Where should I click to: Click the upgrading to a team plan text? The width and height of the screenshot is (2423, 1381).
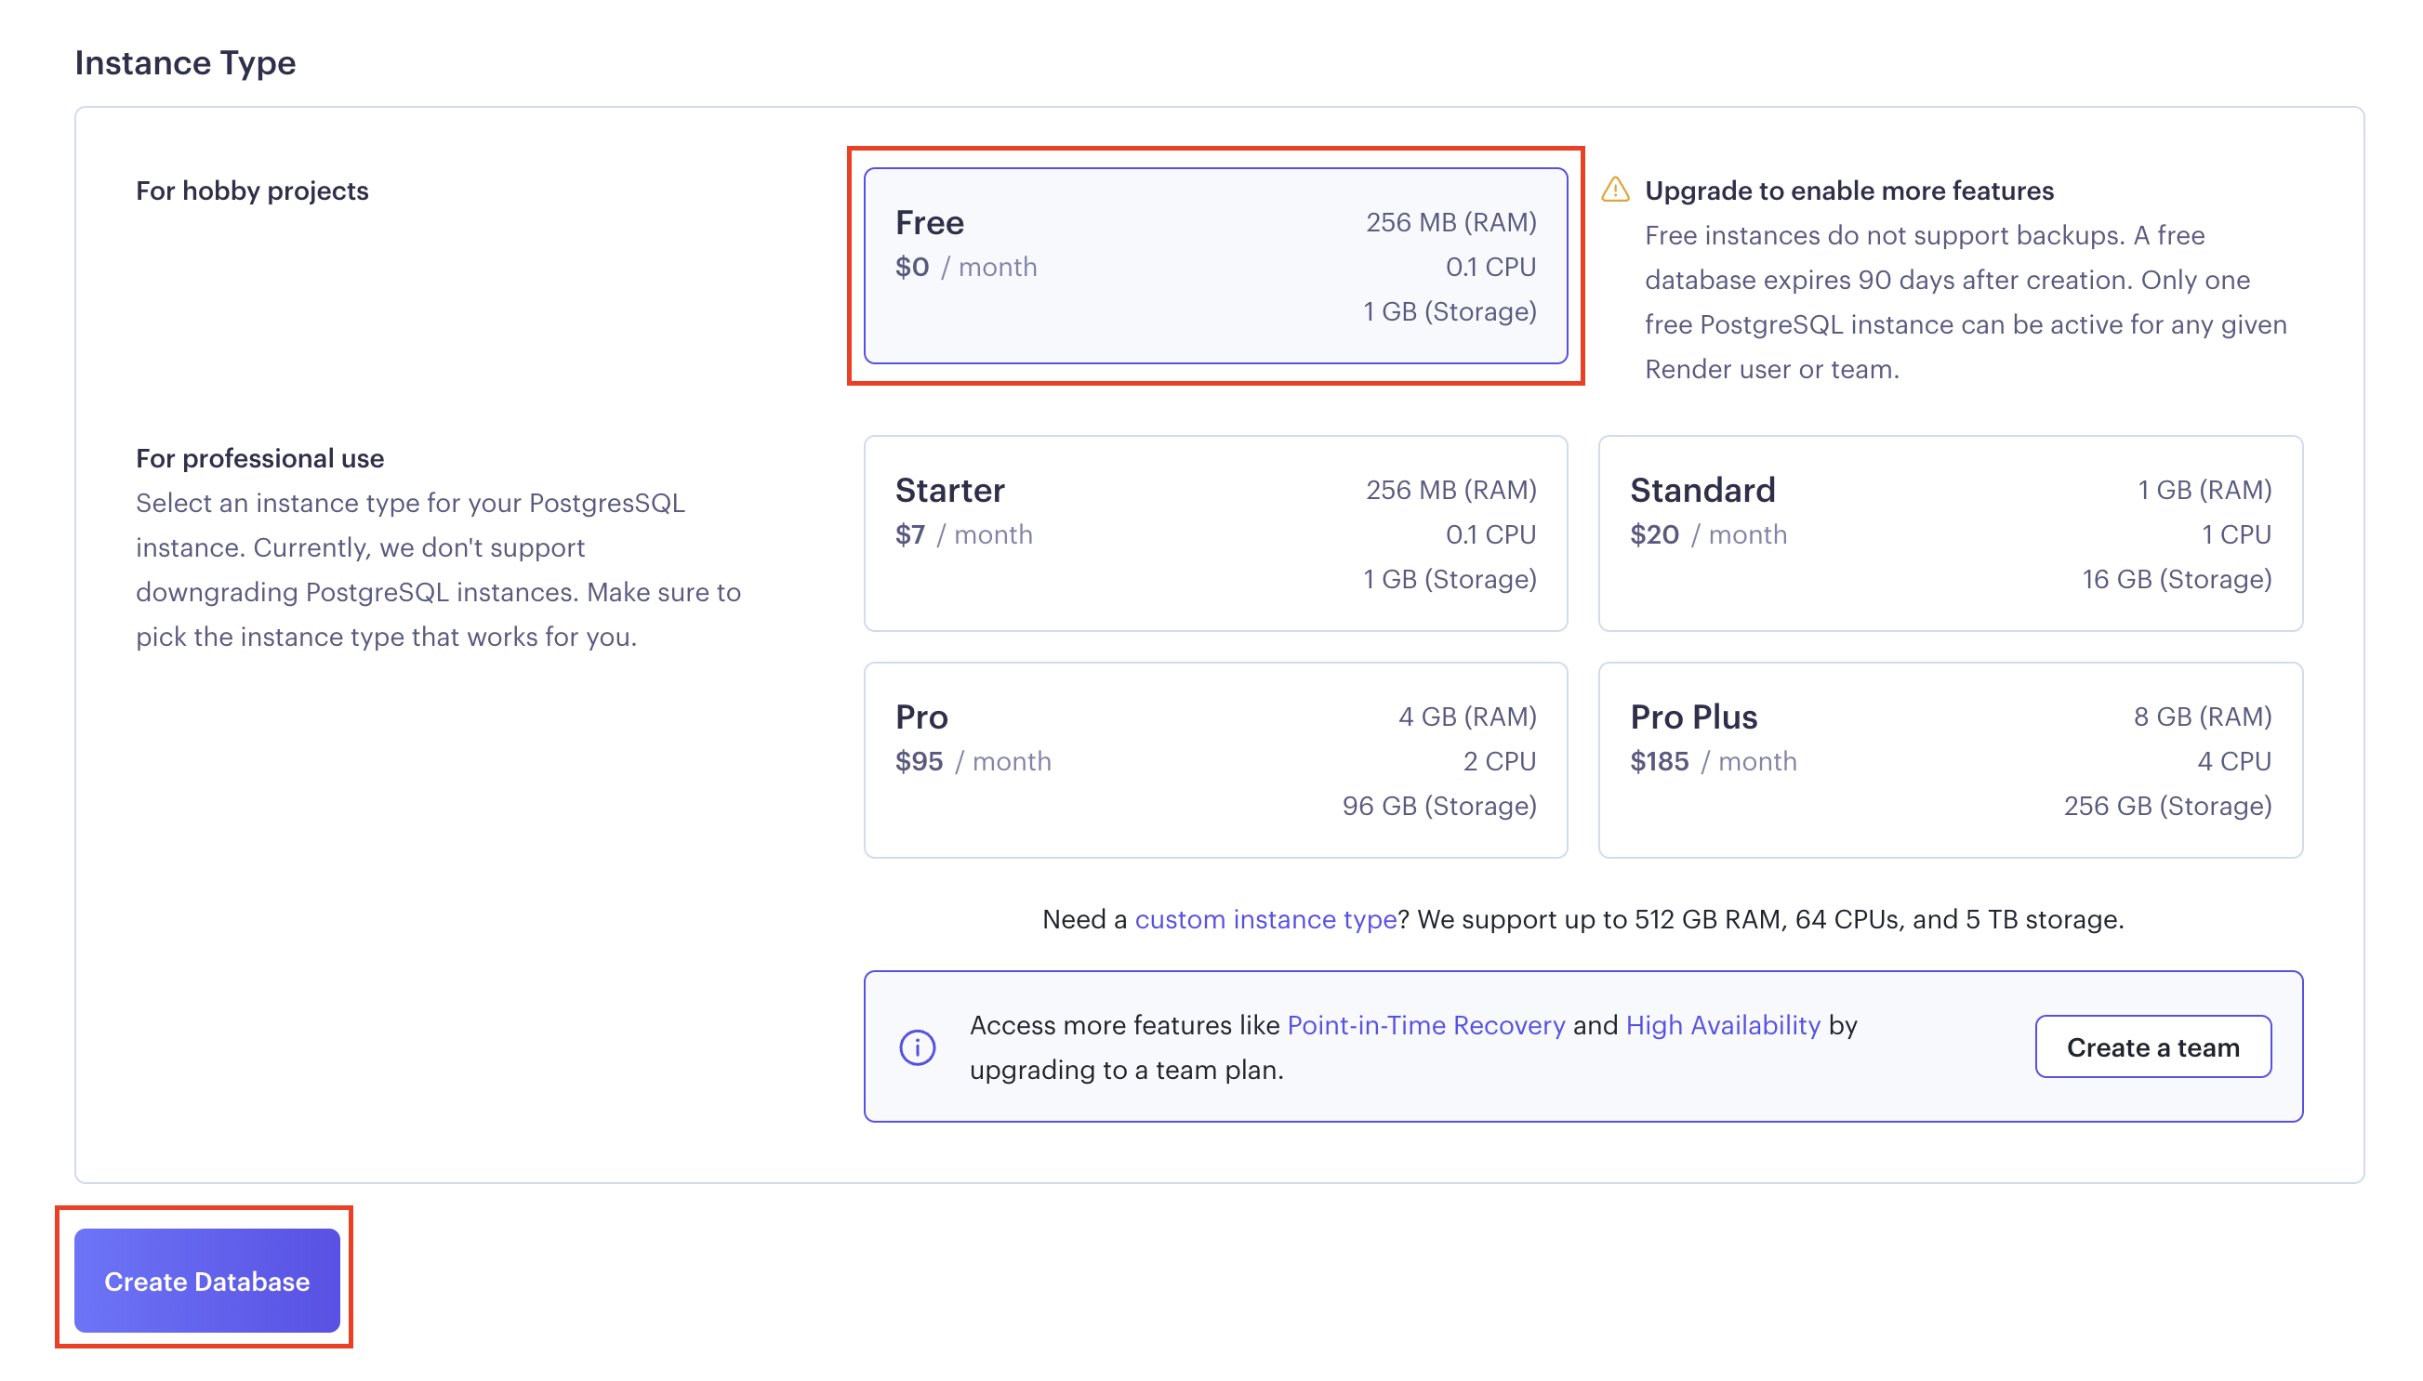coord(1125,1070)
